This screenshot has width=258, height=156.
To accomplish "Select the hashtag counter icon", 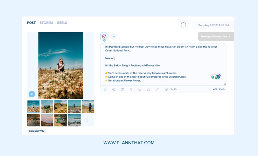I will pos(166,89).
